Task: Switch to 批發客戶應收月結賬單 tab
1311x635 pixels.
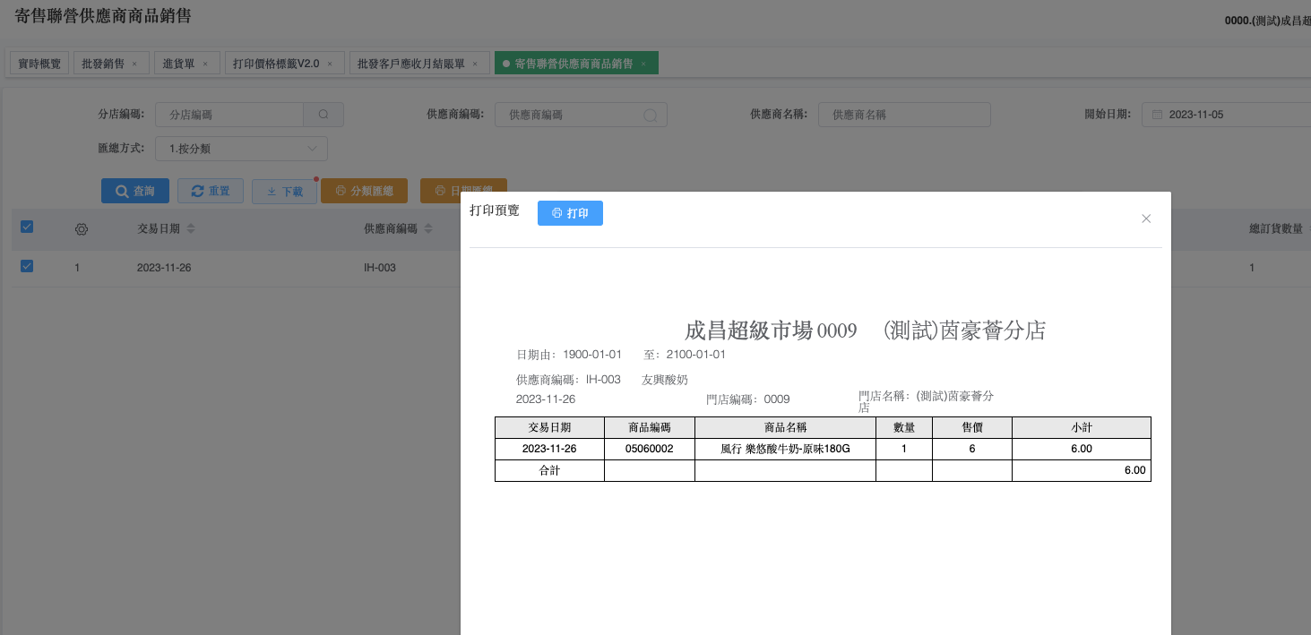Action: (x=410, y=64)
